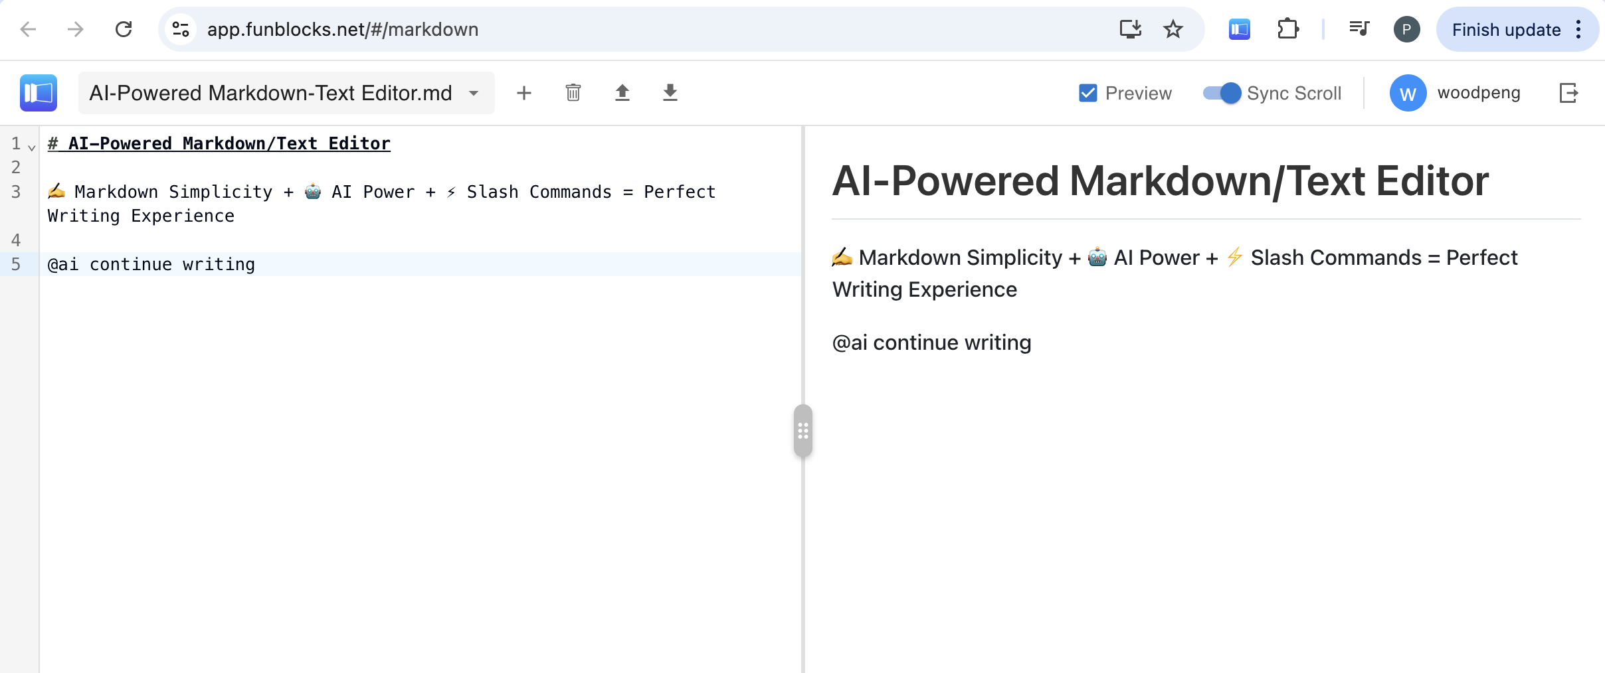1605x673 pixels.
Task: Toggle the Sync Scroll switch off
Action: coord(1220,93)
